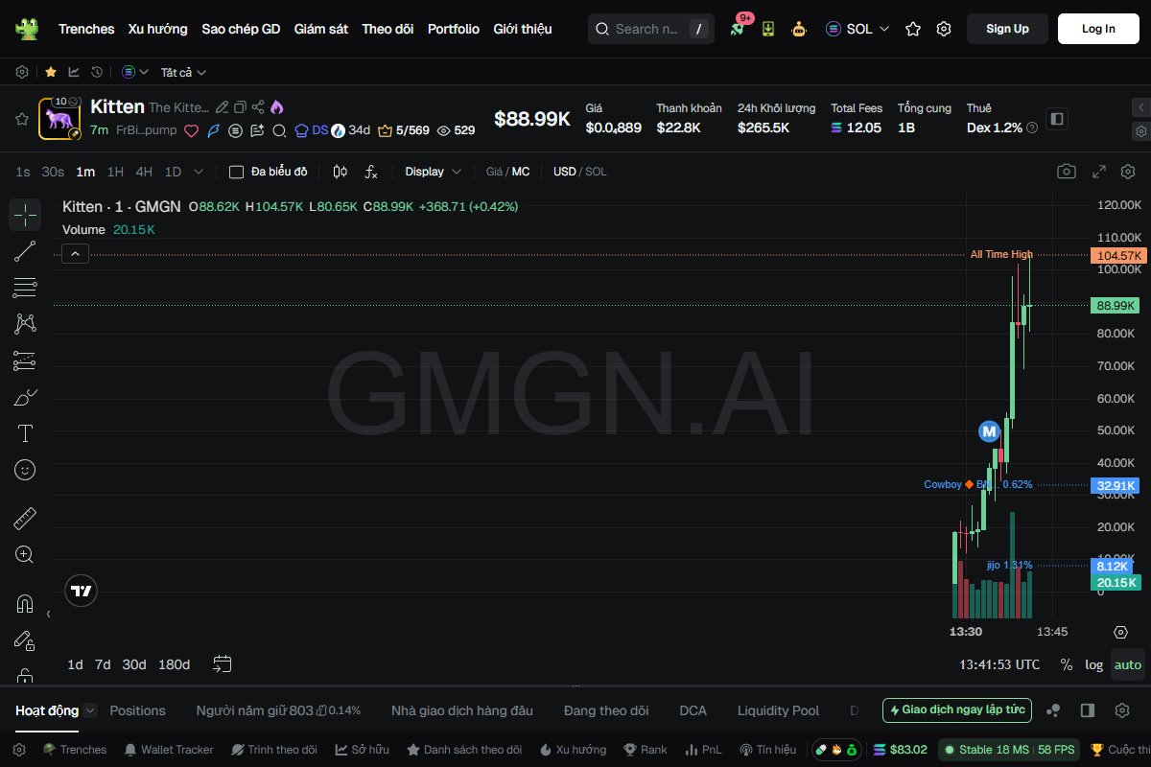Click Giao dịch ngay lập tức button
This screenshot has width=1151, height=767.
pyautogui.click(x=957, y=710)
